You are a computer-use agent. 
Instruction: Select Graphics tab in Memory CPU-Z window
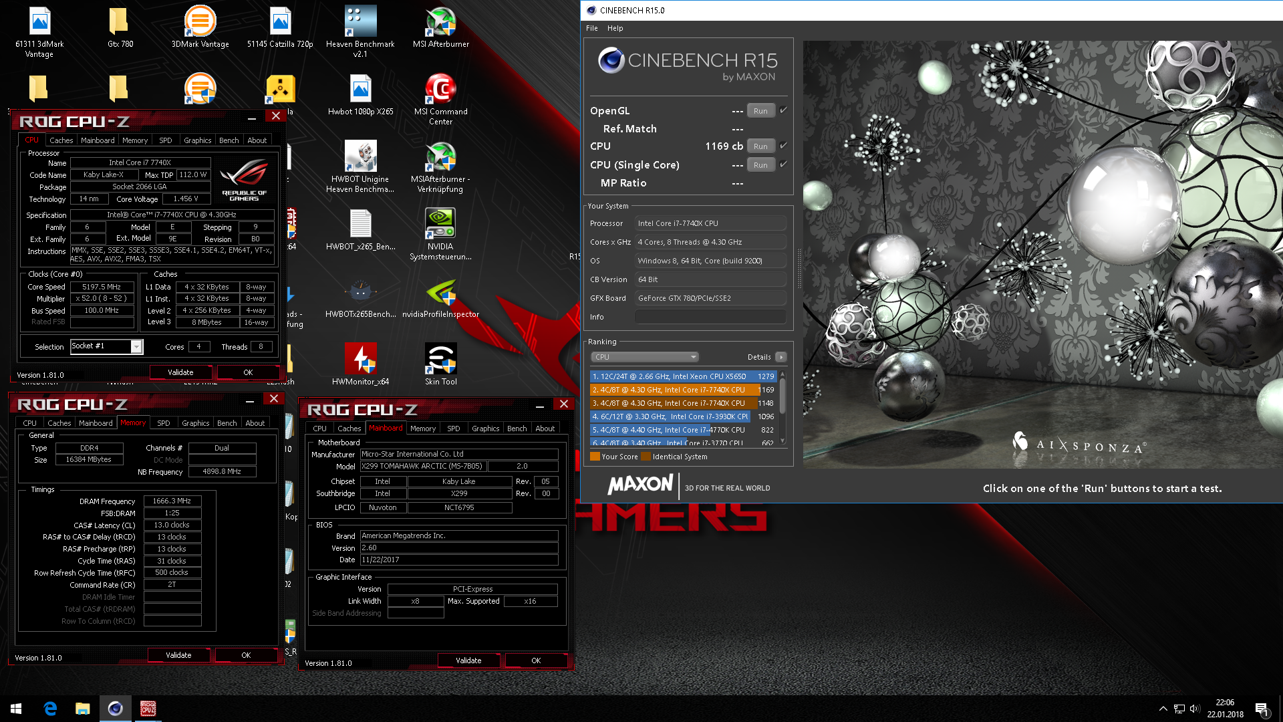point(195,423)
